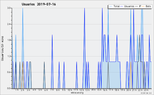Click the '20 h' x-axis label

click(x=129, y=90)
